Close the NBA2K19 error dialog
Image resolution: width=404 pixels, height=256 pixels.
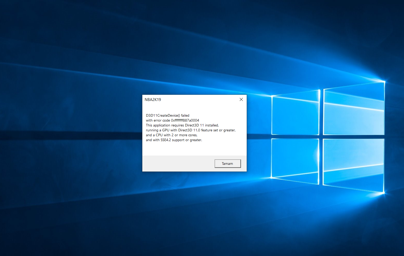pos(241,99)
